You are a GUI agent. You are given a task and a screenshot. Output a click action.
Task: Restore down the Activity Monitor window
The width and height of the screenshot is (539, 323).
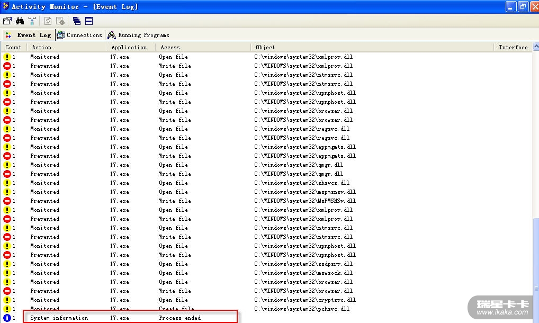pyautogui.click(x=523, y=6)
